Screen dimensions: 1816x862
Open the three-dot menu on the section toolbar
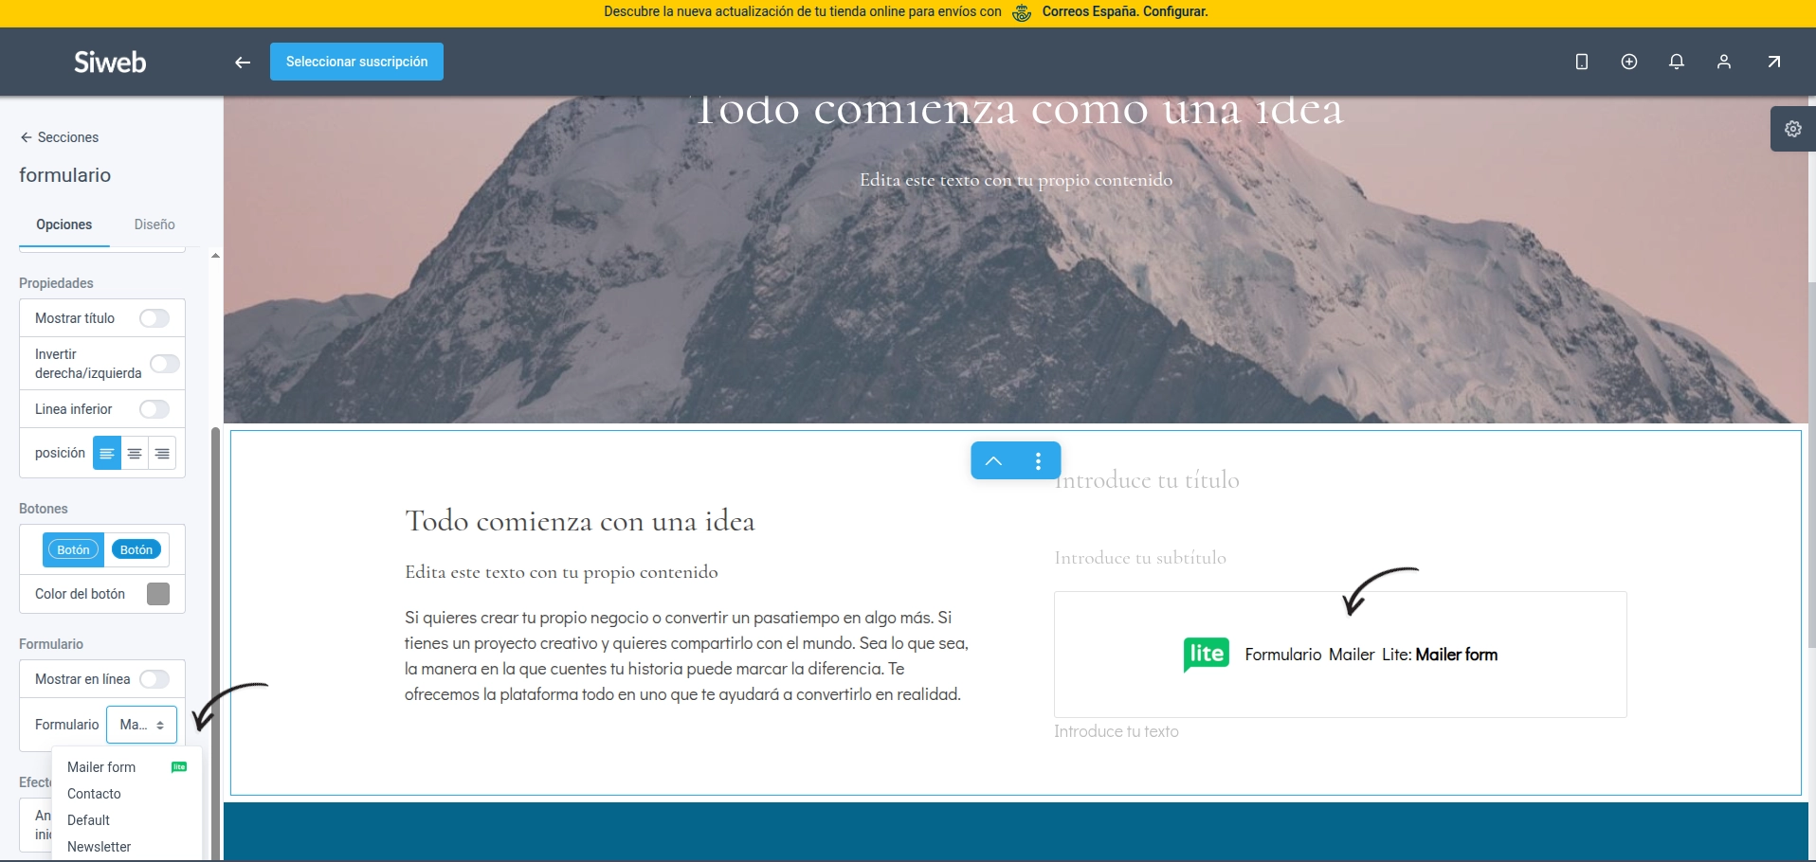coord(1039,460)
